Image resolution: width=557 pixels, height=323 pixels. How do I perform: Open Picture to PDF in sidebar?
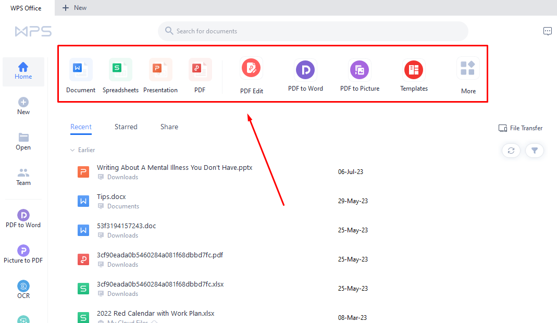23,251
